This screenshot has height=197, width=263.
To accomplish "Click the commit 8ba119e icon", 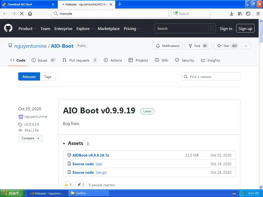I will [20, 130].
